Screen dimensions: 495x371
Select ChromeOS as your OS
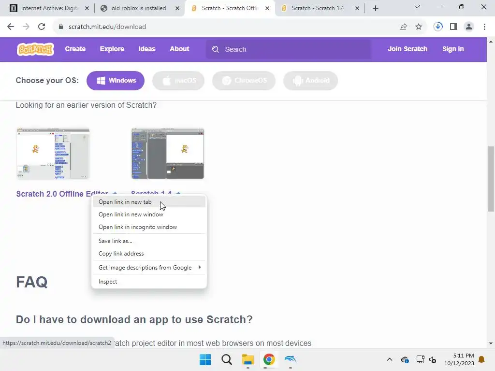tap(244, 81)
